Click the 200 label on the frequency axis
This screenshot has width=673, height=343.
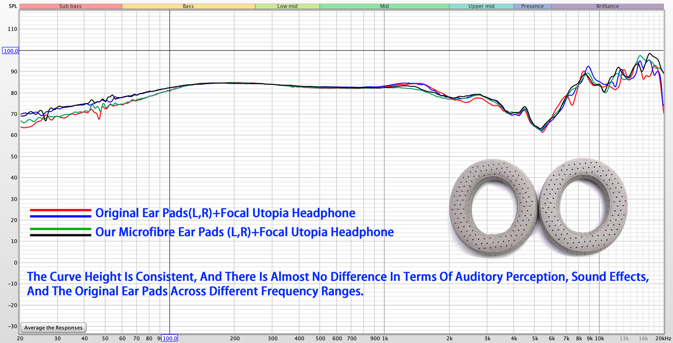(x=235, y=338)
